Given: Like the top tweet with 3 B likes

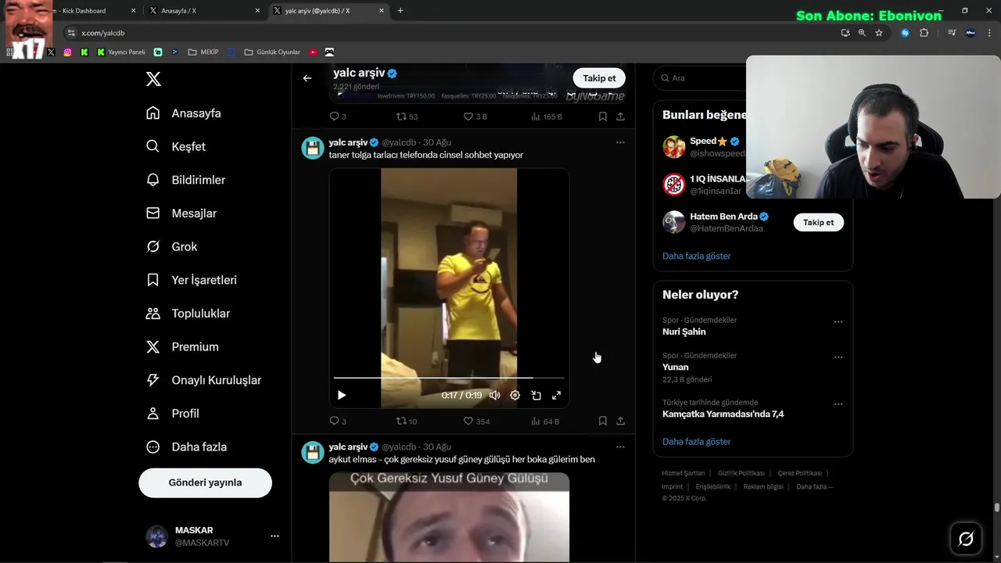Looking at the screenshot, I should tap(475, 117).
